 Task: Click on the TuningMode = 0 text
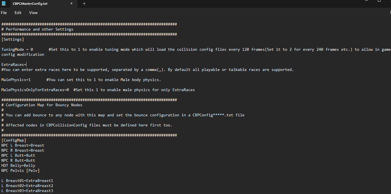(17, 49)
